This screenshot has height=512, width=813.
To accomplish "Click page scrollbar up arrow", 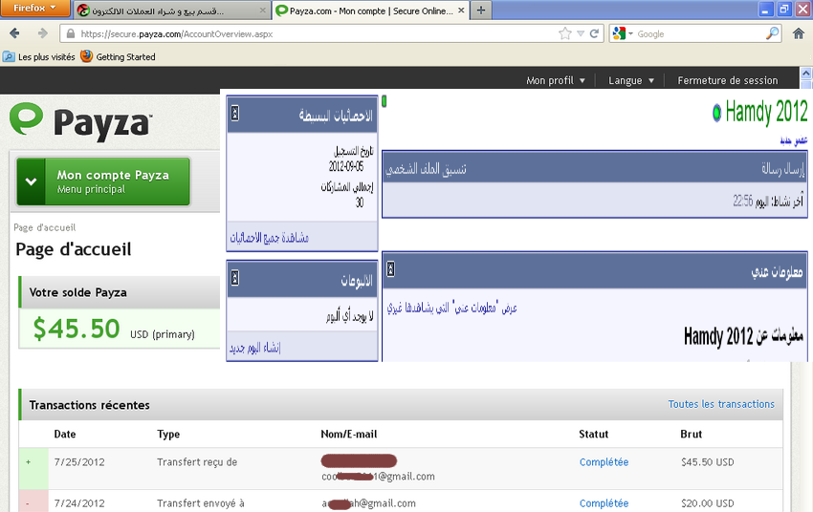I will [x=806, y=73].
